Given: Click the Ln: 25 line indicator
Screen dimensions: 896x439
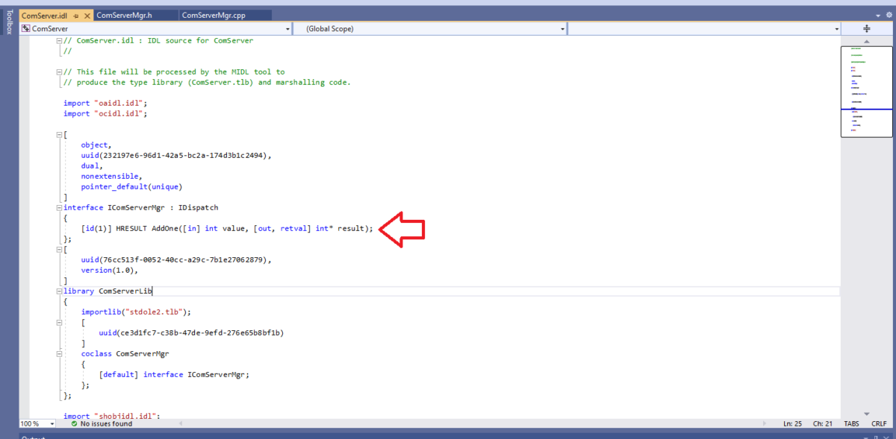Looking at the screenshot, I should (794, 423).
